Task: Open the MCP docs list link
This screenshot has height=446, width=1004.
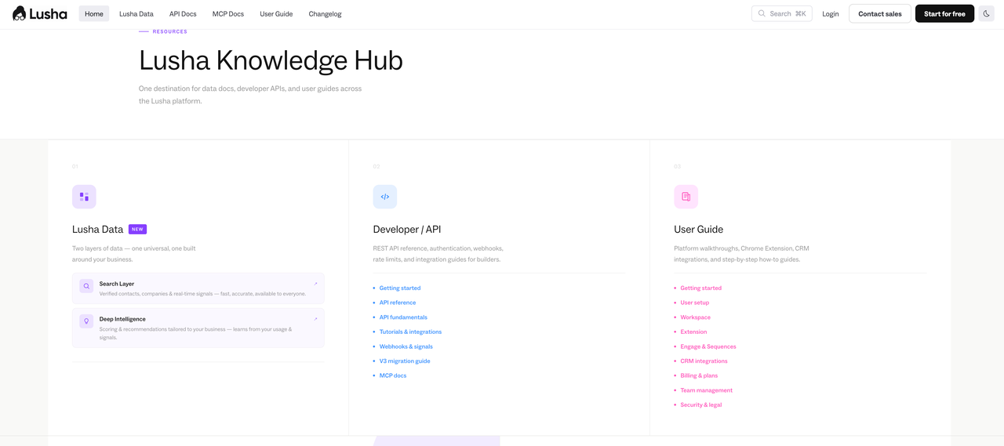Action: (x=393, y=375)
